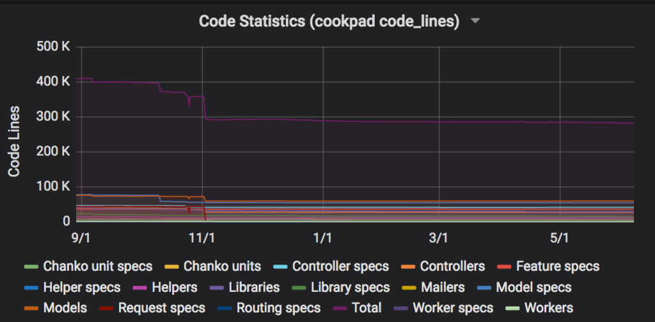This screenshot has height=322, width=655.
Task: Open color picker for Models swatch
Action: (31, 309)
